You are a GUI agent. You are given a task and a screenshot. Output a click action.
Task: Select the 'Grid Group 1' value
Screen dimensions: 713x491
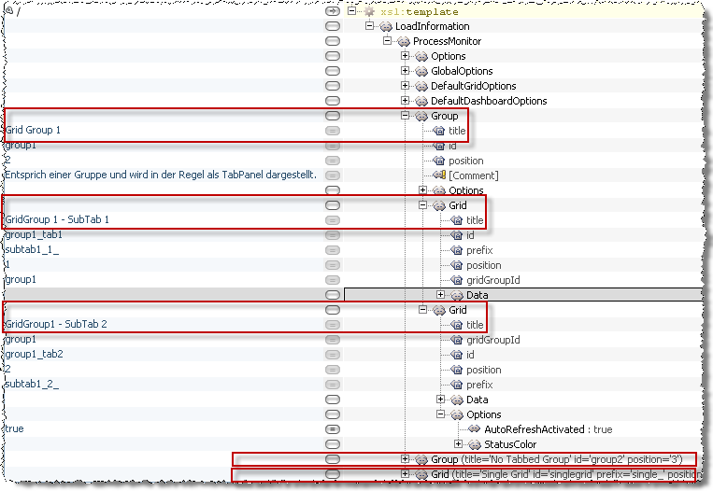click(x=33, y=130)
